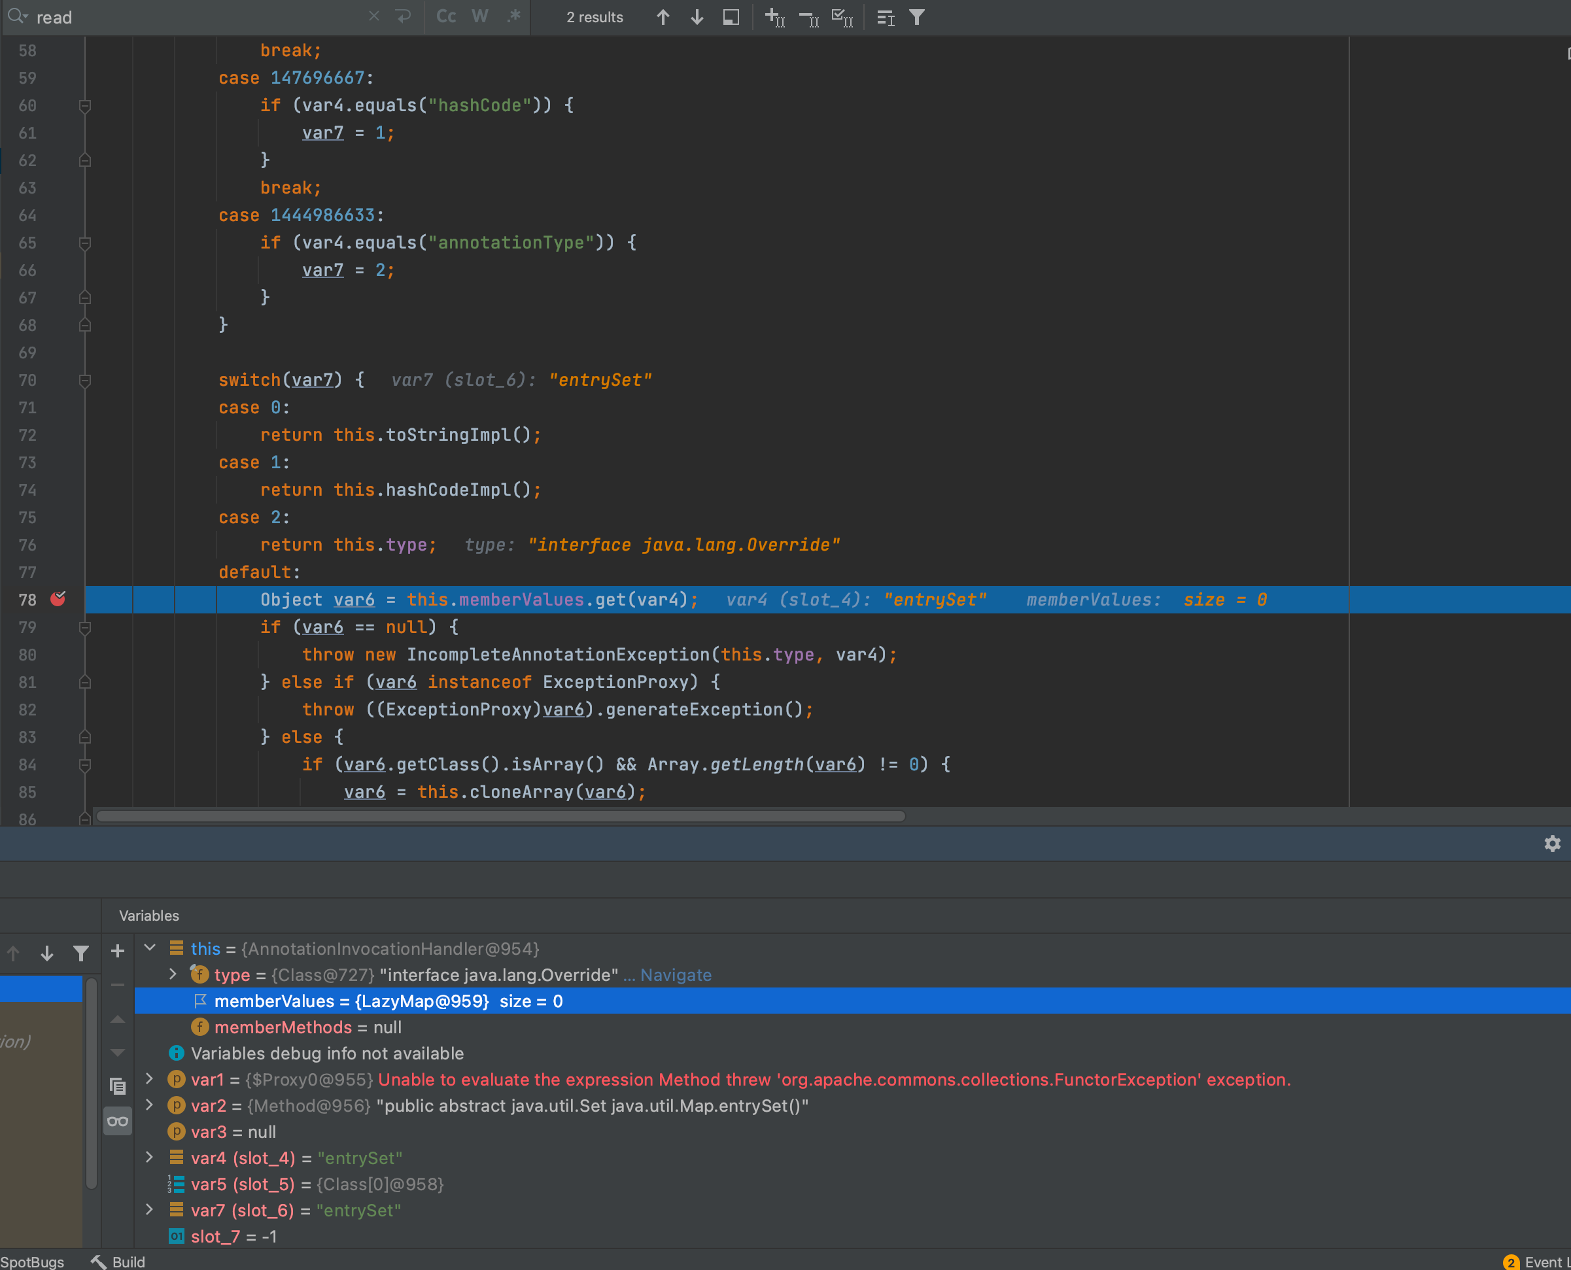Click the info icon beside debug info message
Screen dimensions: 1571x1270
[x=177, y=1054]
